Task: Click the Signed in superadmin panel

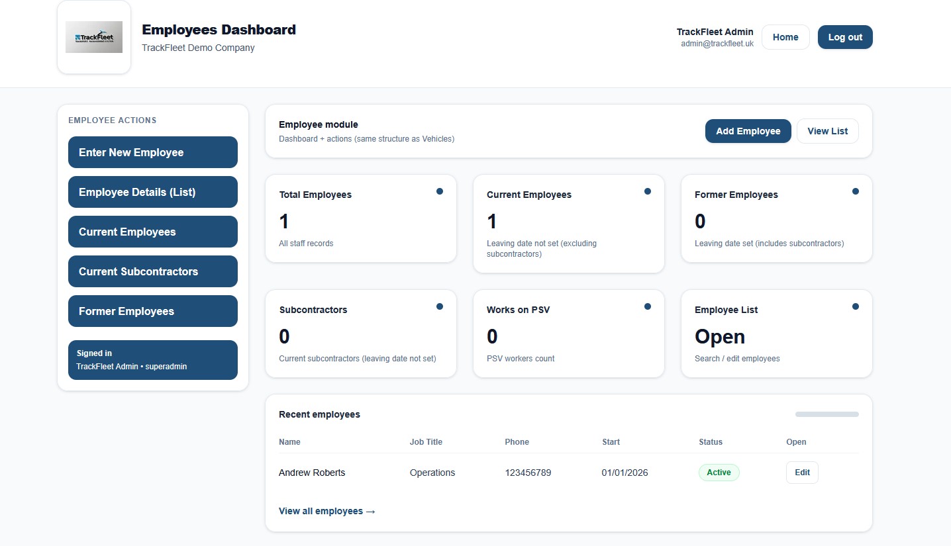Action: 152,360
